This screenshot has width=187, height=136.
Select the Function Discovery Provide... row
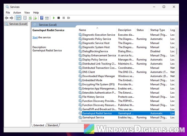126,101
